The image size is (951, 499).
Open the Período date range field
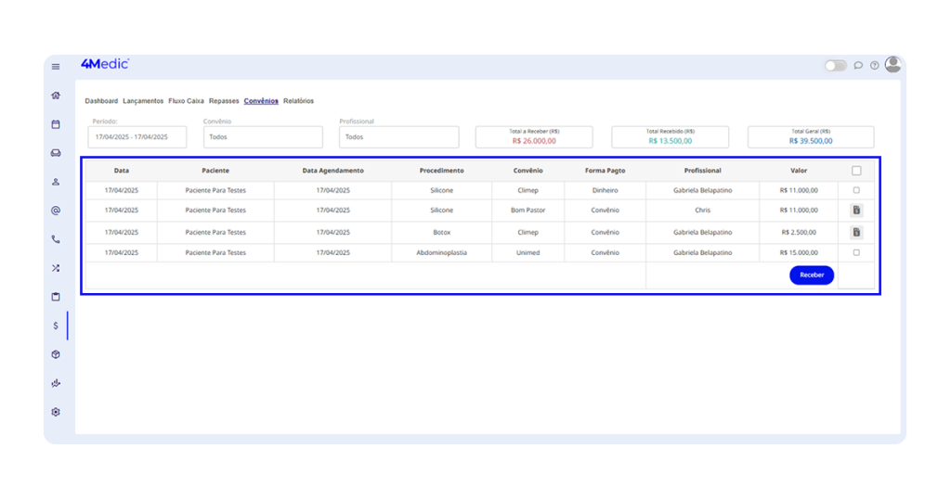tap(137, 137)
